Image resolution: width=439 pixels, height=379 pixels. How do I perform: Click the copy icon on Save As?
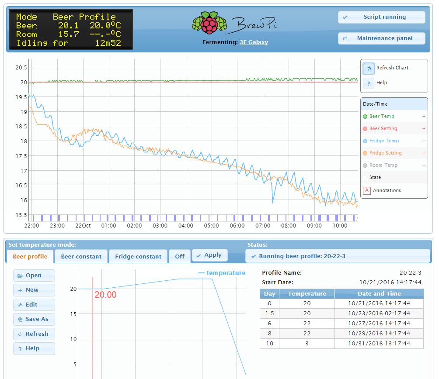pos(20,320)
